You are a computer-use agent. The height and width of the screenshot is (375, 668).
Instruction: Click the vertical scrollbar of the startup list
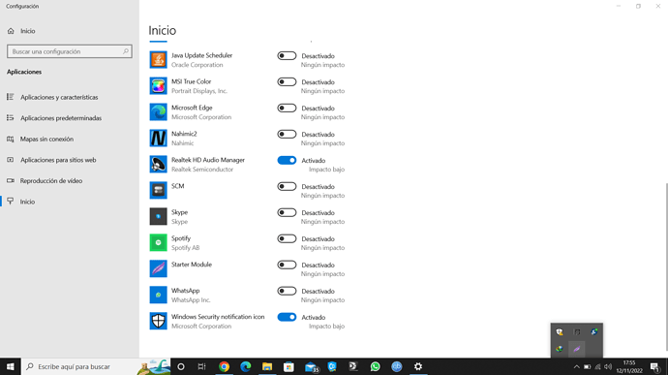click(x=666, y=266)
